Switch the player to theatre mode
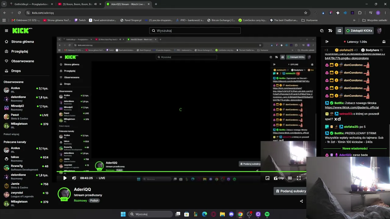 [290, 178]
